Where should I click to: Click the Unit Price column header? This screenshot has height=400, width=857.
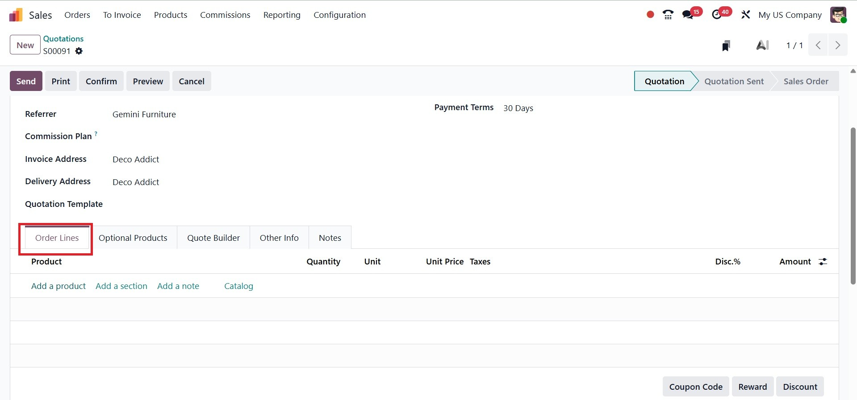coord(445,262)
